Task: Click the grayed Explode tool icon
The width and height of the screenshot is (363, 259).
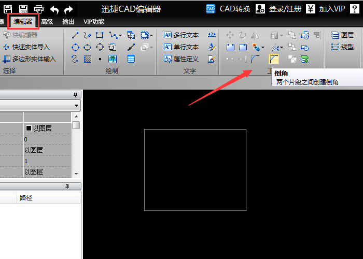Action: click(x=292, y=59)
